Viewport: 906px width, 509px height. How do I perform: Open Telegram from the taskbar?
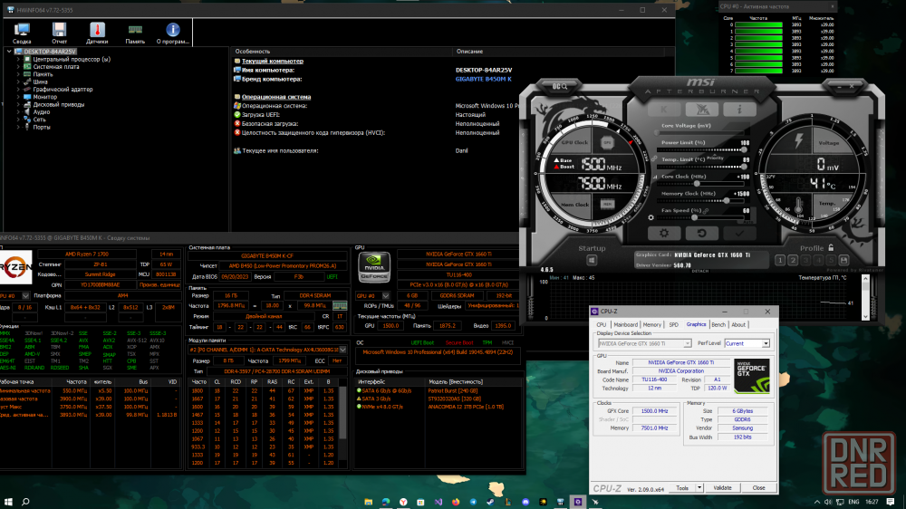(x=473, y=502)
